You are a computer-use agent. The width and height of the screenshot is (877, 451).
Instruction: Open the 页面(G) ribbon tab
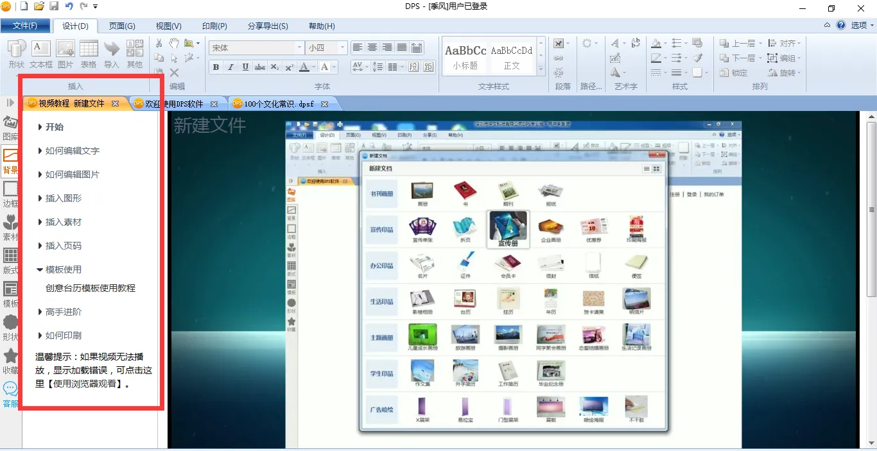coord(121,26)
